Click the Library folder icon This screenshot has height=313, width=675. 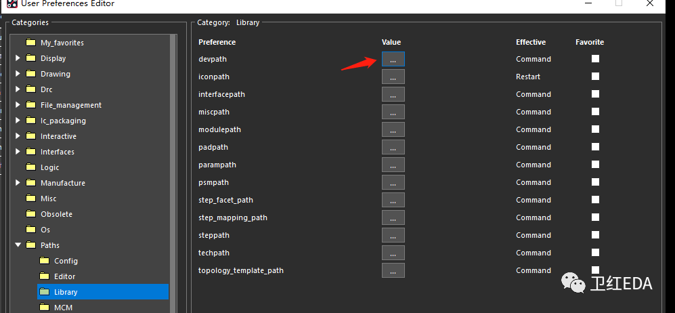point(45,292)
